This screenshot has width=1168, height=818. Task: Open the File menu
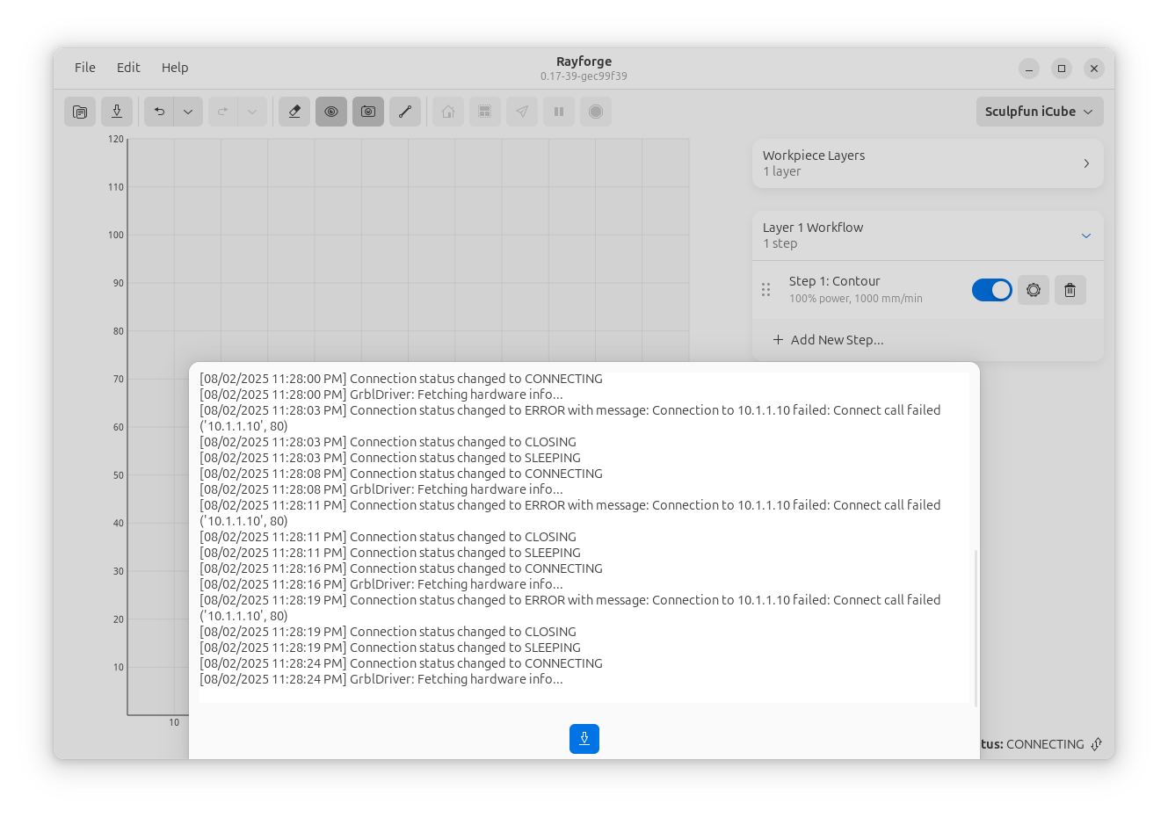85,68
